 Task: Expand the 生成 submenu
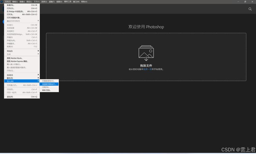click(22, 54)
